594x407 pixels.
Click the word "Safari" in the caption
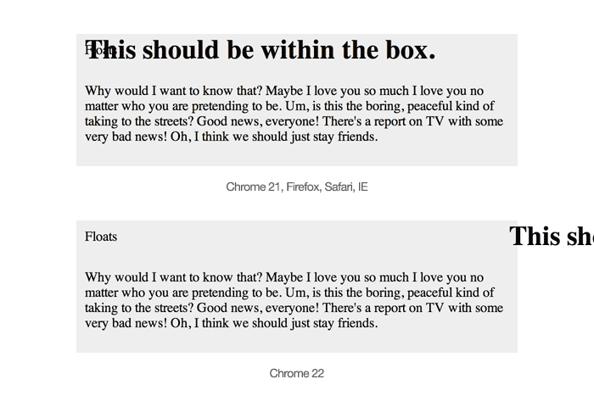click(339, 187)
